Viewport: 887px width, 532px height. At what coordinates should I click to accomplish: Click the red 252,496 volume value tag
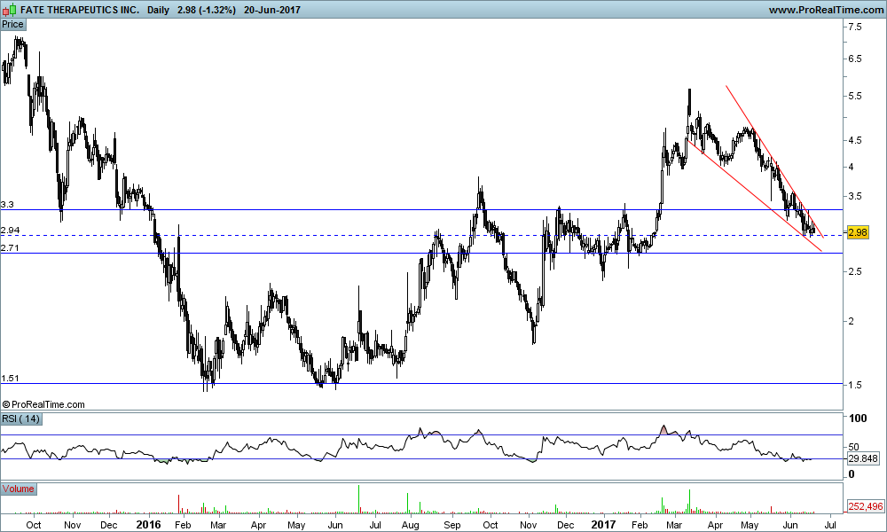point(865,506)
